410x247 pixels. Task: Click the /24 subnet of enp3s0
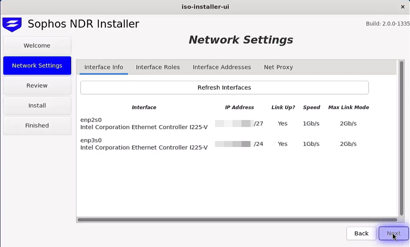[258, 144]
